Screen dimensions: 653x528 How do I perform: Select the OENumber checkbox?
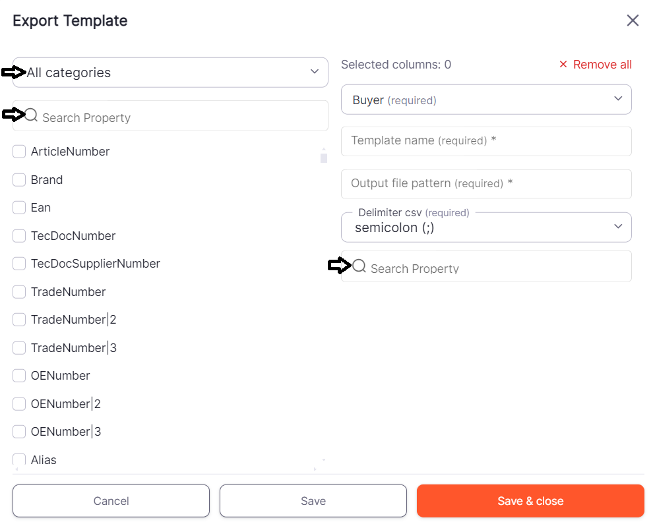[x=19, y=376]
